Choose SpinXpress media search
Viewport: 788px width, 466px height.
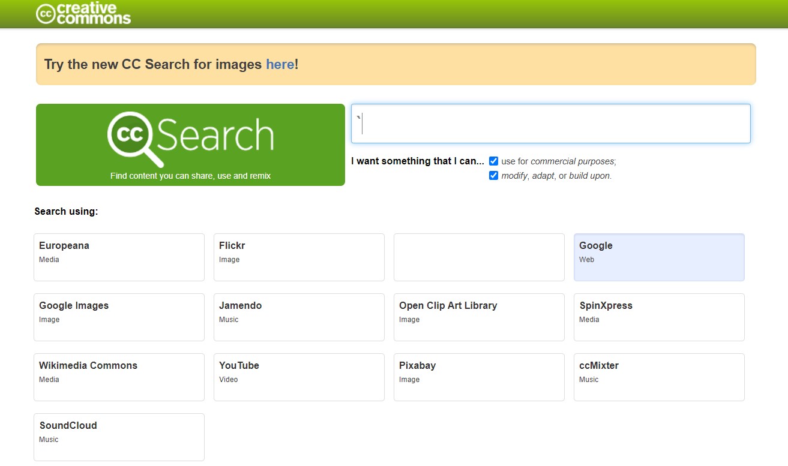(x=659, y=317)
